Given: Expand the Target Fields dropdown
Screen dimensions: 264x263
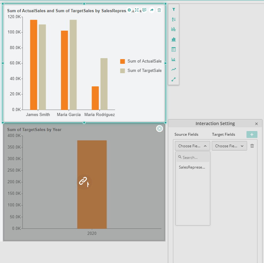Looking at the screenshot, I should coord(229,146).
